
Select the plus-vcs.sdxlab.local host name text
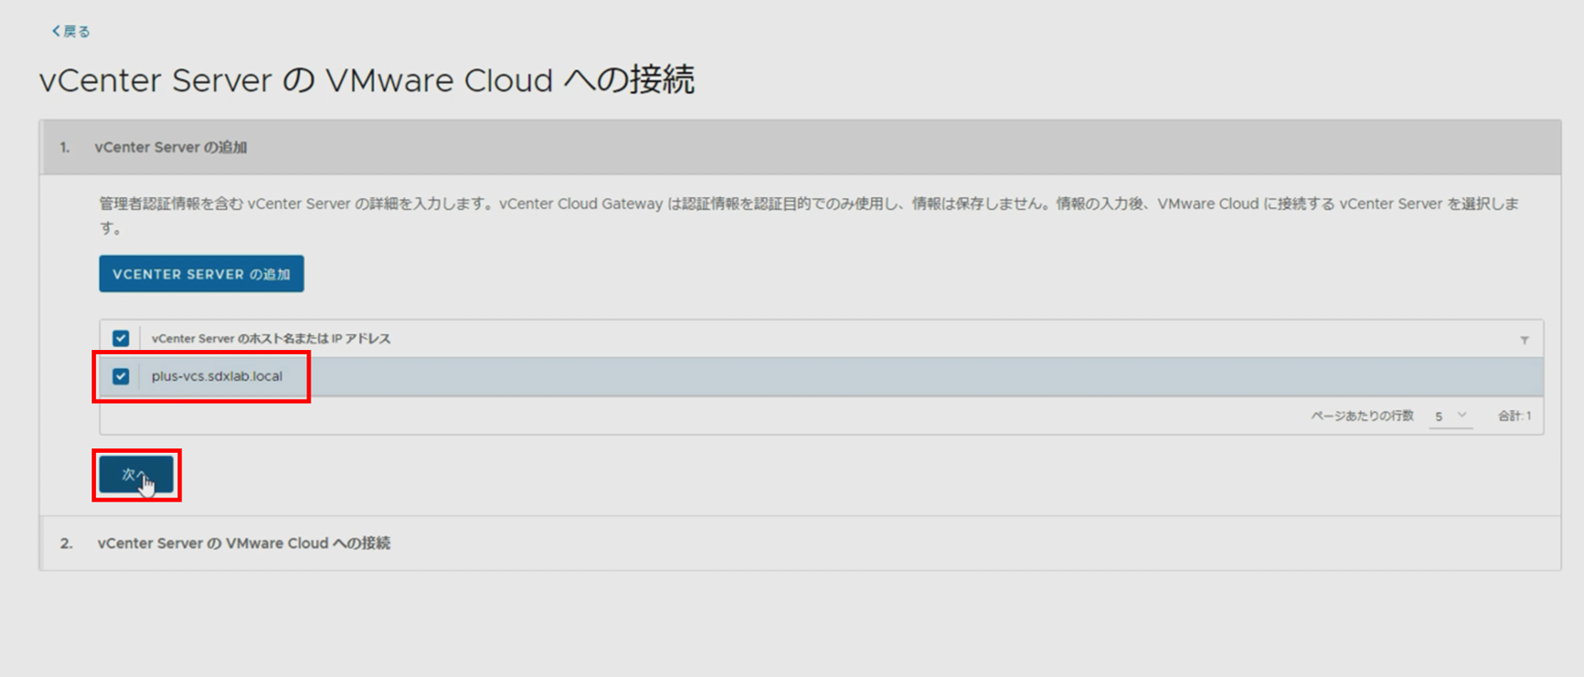pyautogui.click(x=217, y=376)
